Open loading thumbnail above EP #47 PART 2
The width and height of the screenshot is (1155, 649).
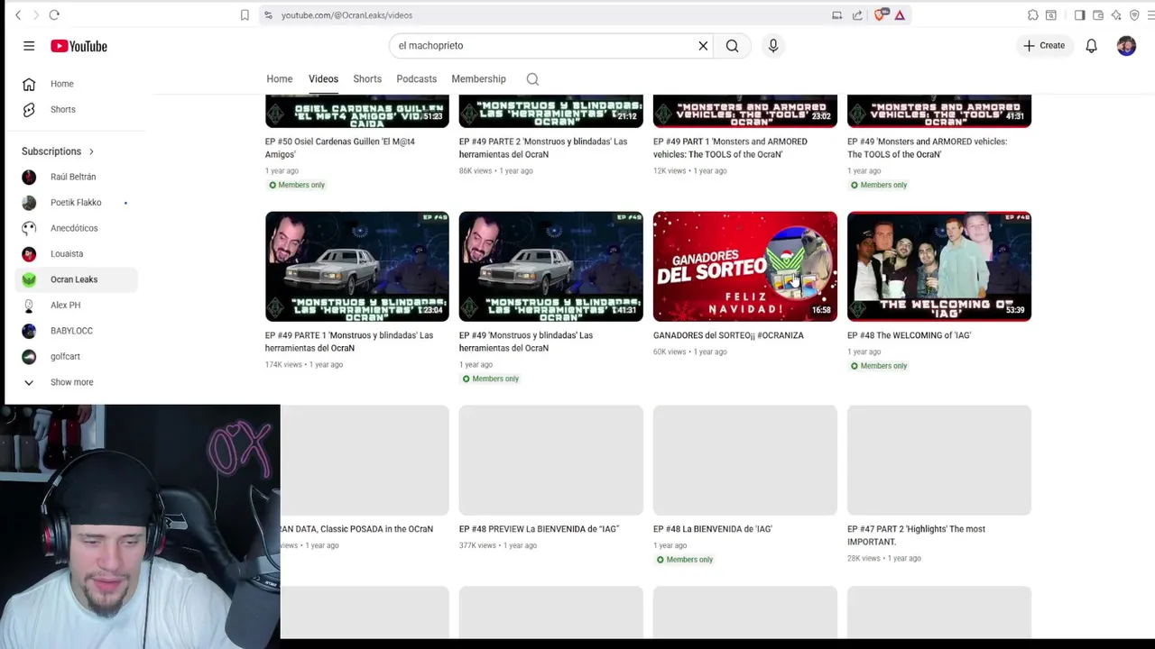point(939,461)
